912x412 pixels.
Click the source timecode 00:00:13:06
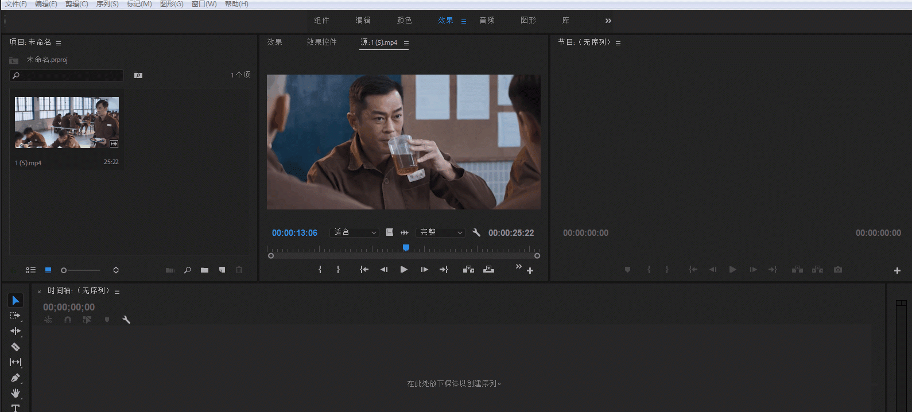[294, 233]
